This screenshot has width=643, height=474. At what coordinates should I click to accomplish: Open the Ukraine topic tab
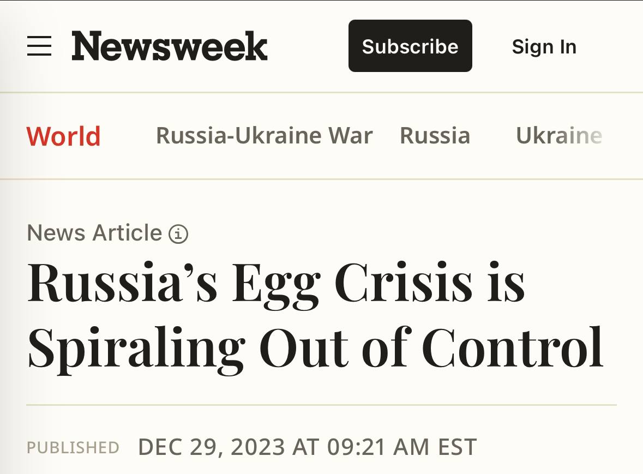point(559,135)
